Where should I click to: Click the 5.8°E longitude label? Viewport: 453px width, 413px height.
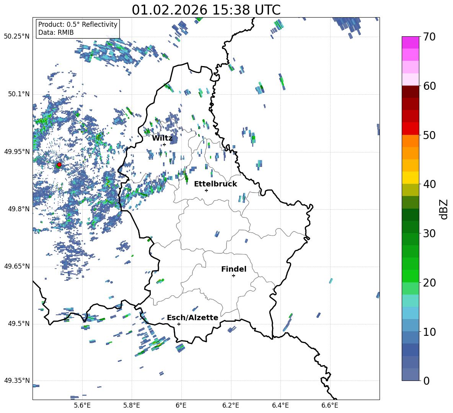click(x=132, y=405)
